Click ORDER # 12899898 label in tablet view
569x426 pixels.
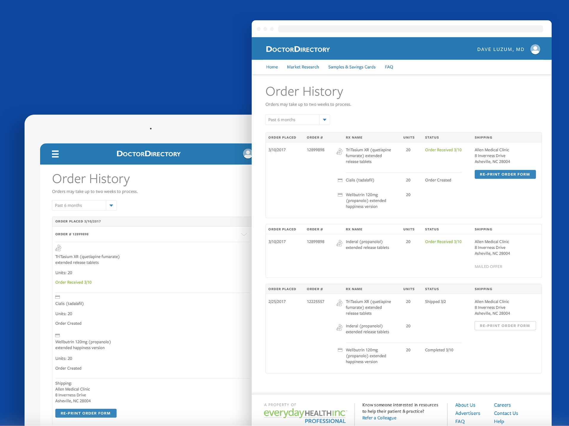click(x=72, y=234)
